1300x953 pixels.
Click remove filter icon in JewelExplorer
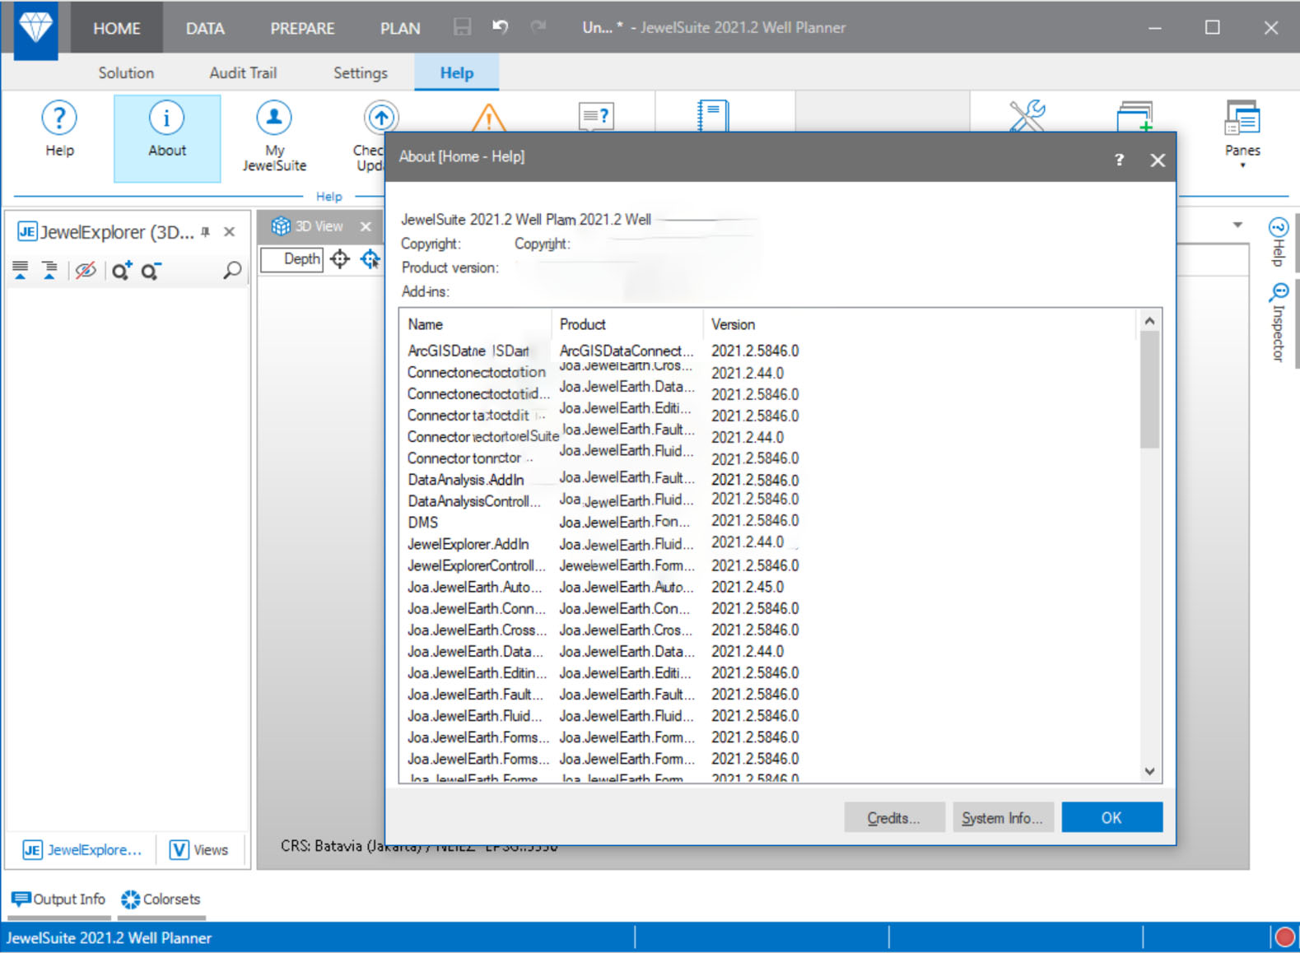tap(151, 270)
